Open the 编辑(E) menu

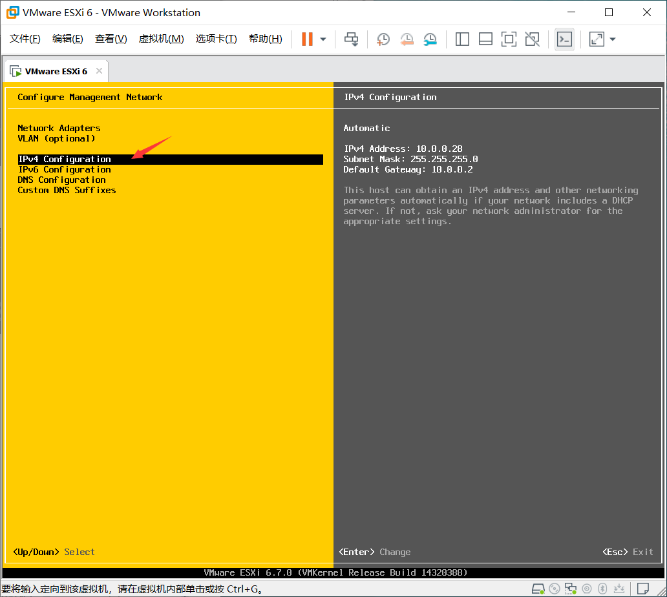tap(68, 39)
